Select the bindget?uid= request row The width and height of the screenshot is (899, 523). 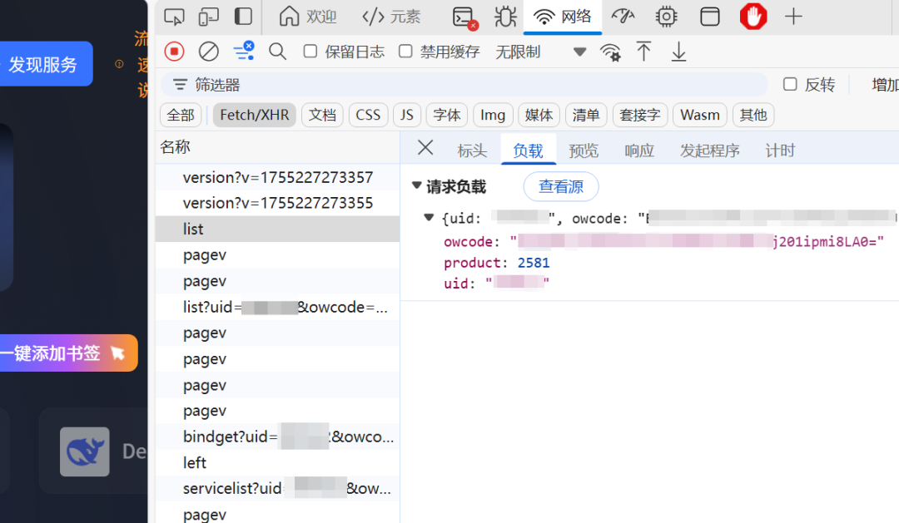(x=277, y=437)
